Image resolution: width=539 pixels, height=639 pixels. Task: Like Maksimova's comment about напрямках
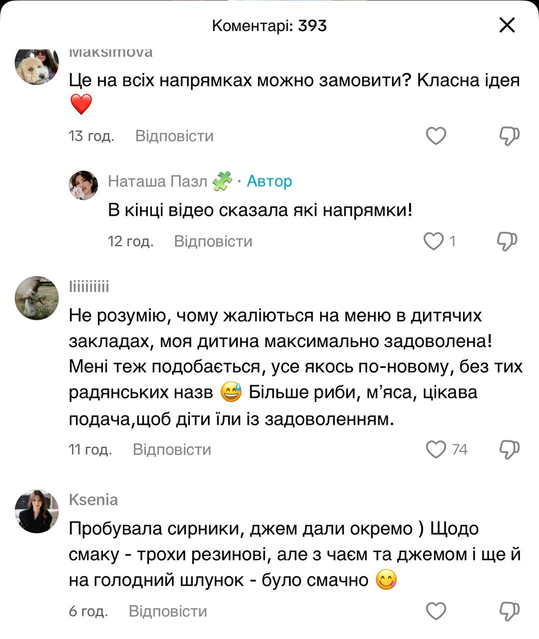tap(436, 136)
